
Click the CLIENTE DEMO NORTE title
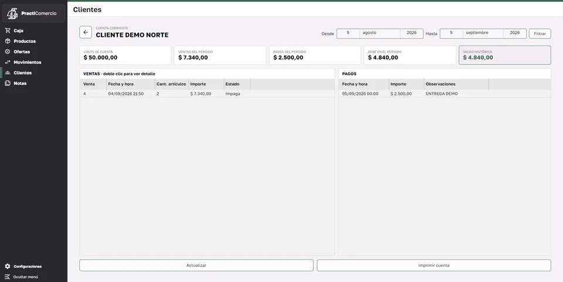[132, 35]
